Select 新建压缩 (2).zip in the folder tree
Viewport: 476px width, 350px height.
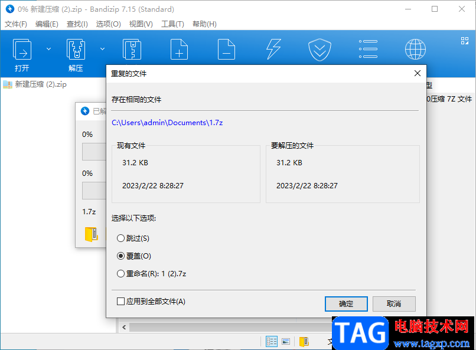point(41,84)
